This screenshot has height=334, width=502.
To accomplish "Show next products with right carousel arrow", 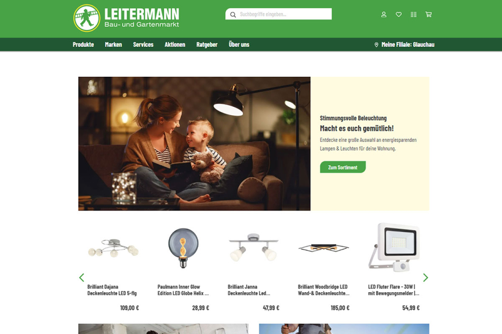I will (425, 277).
